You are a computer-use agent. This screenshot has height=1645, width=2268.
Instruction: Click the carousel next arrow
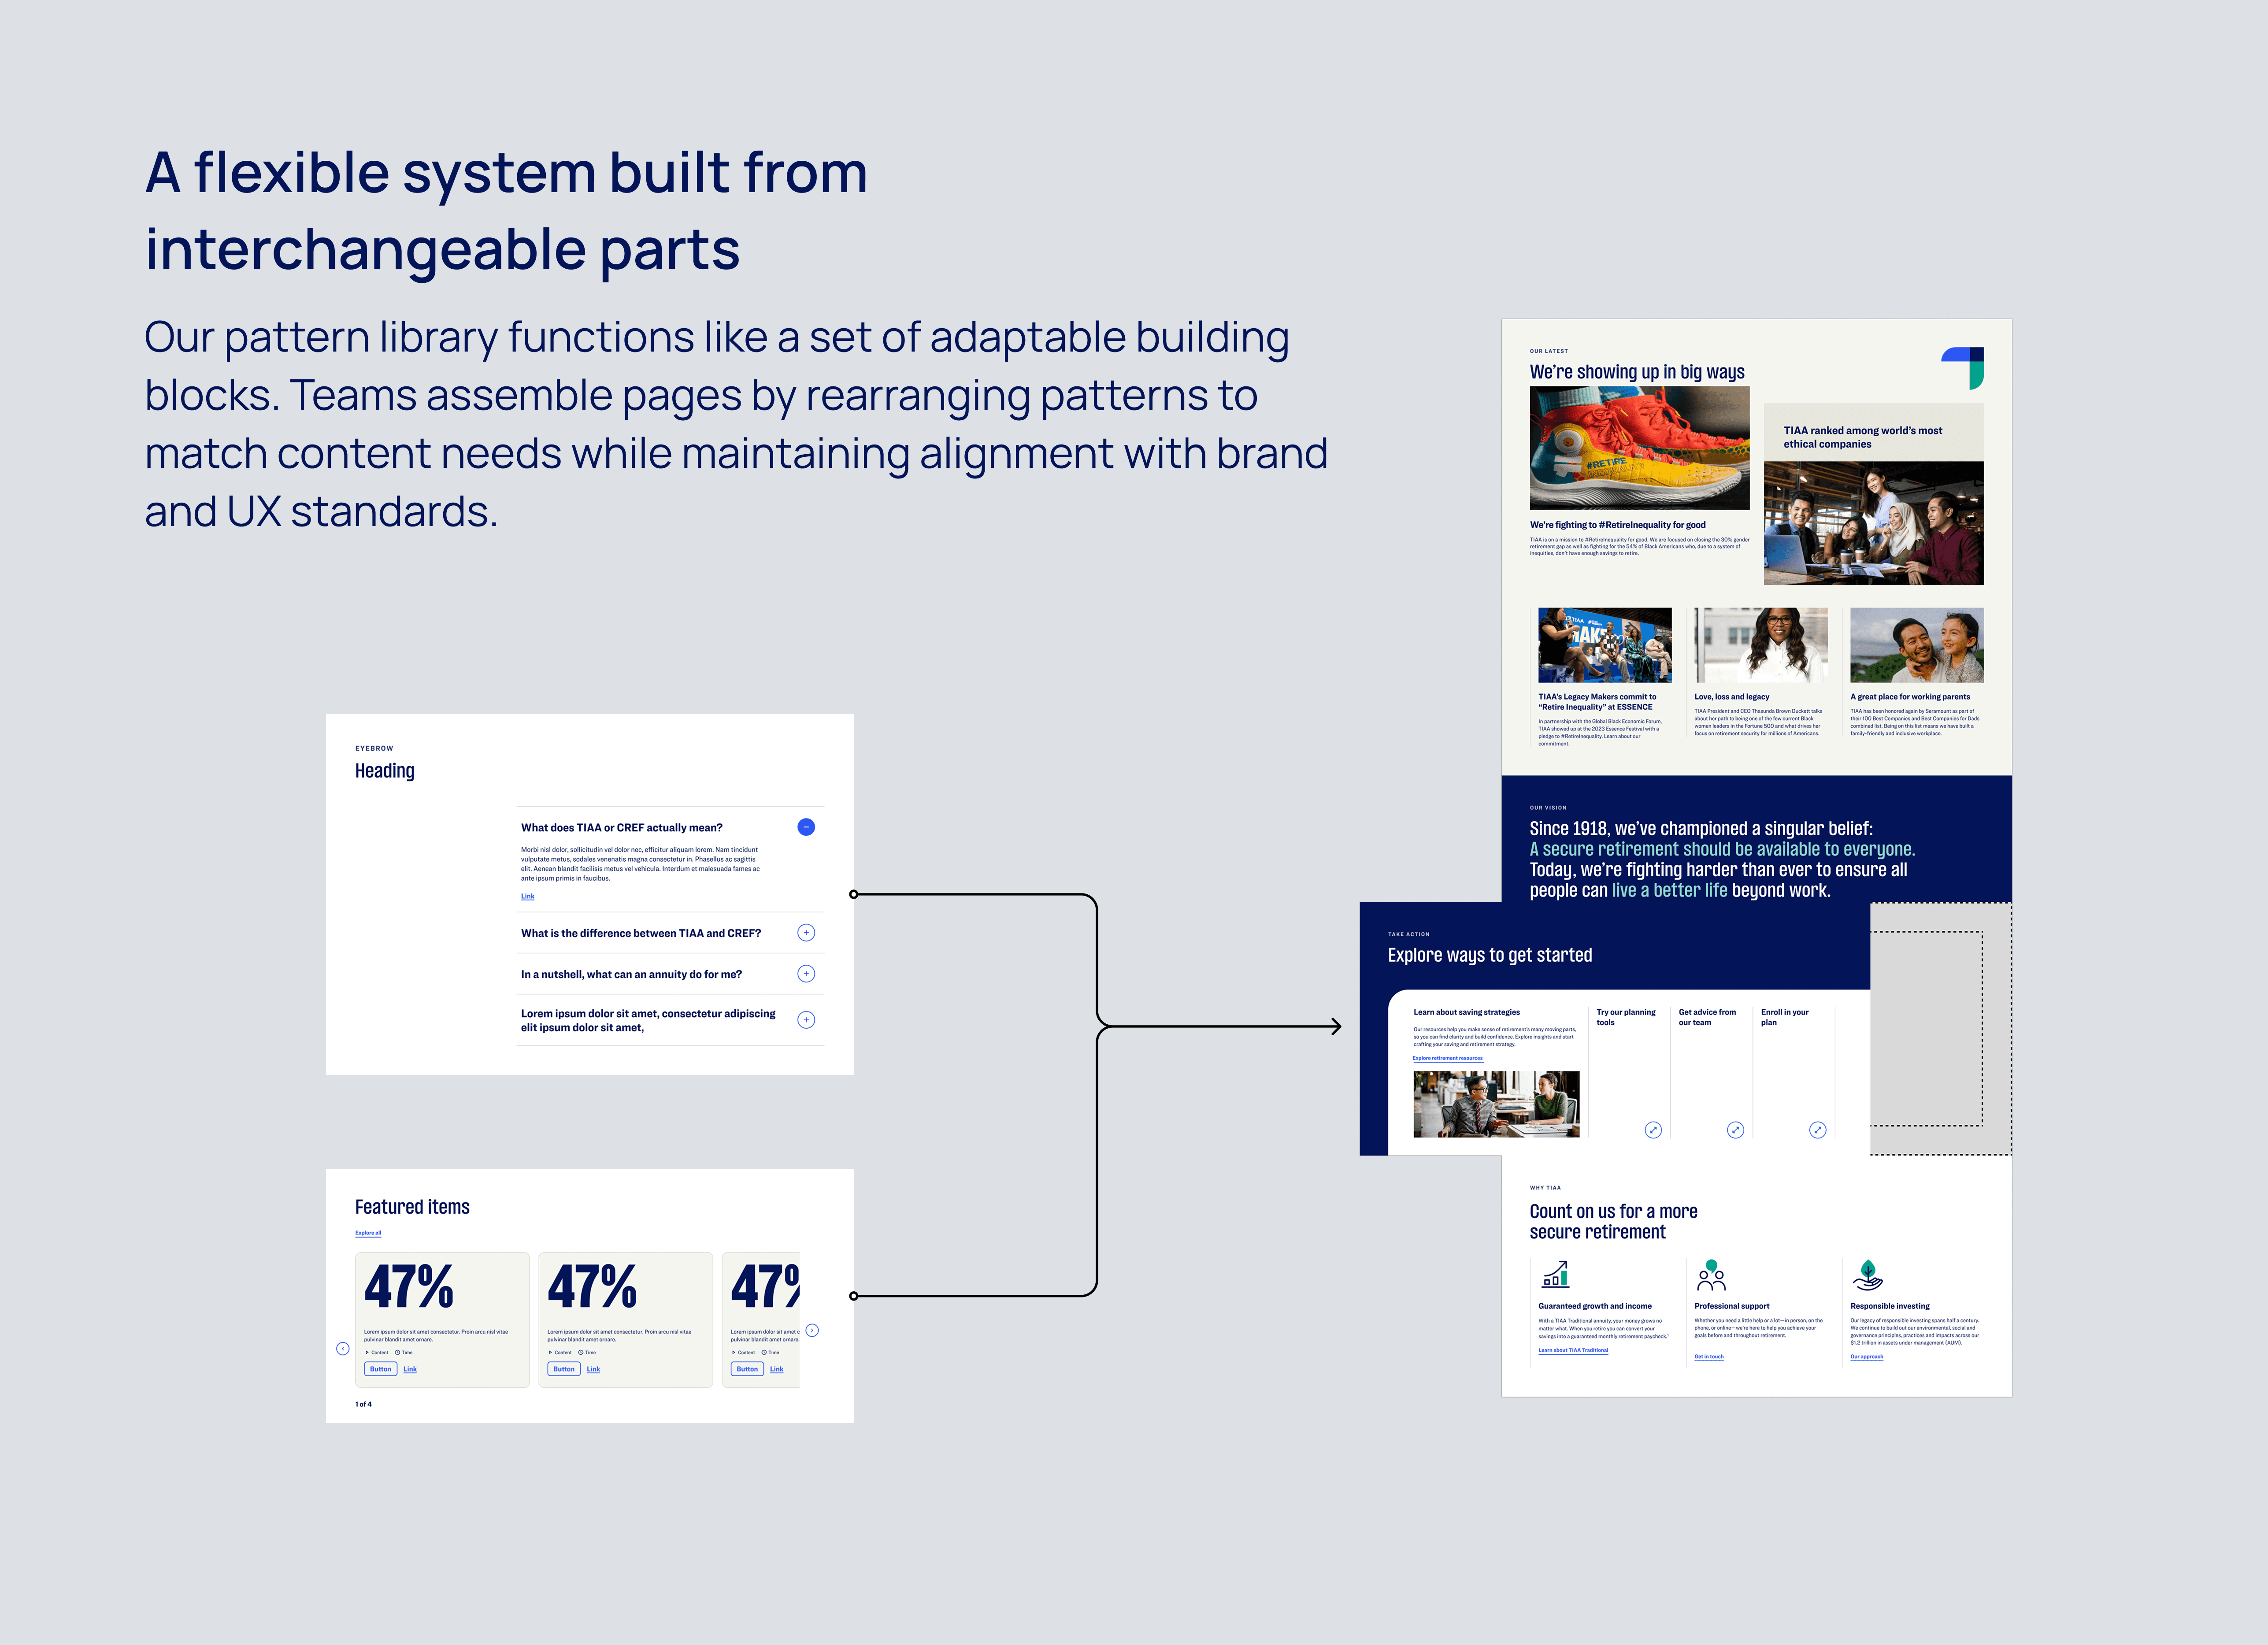(x=812, y=1331)
